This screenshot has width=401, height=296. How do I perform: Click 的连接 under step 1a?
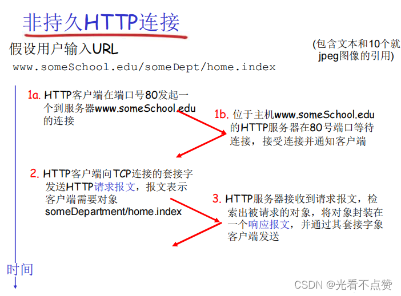[59, 120]
